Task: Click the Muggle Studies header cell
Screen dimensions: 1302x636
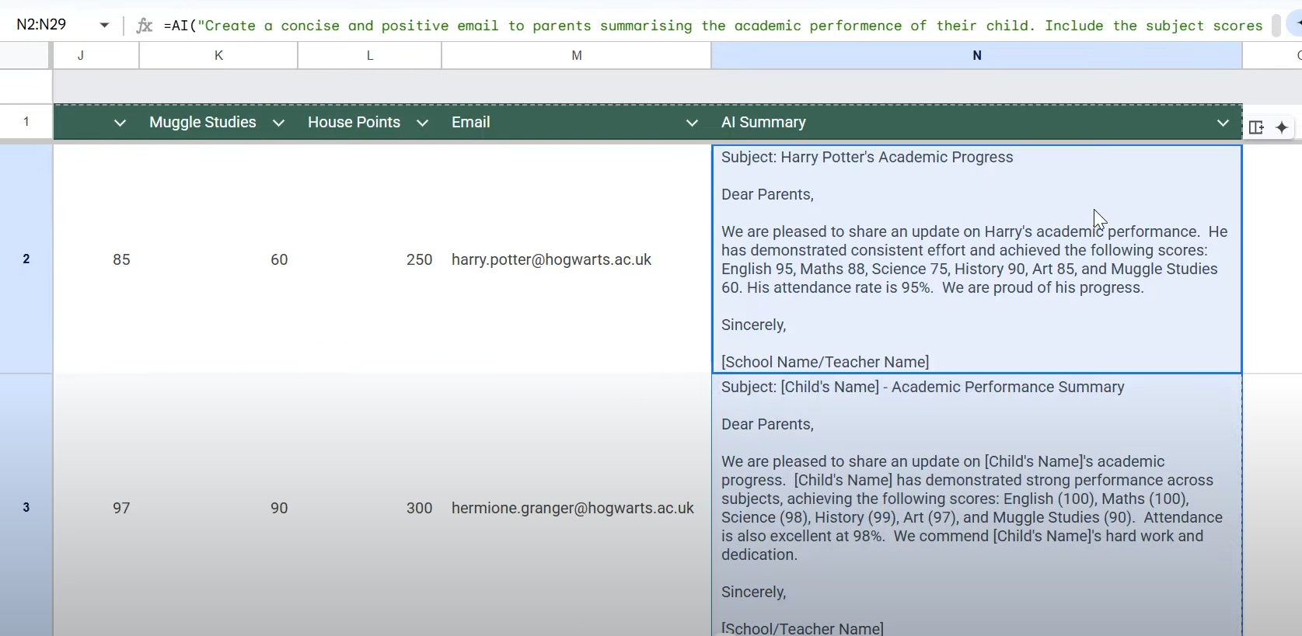Action: click(218, 122)
